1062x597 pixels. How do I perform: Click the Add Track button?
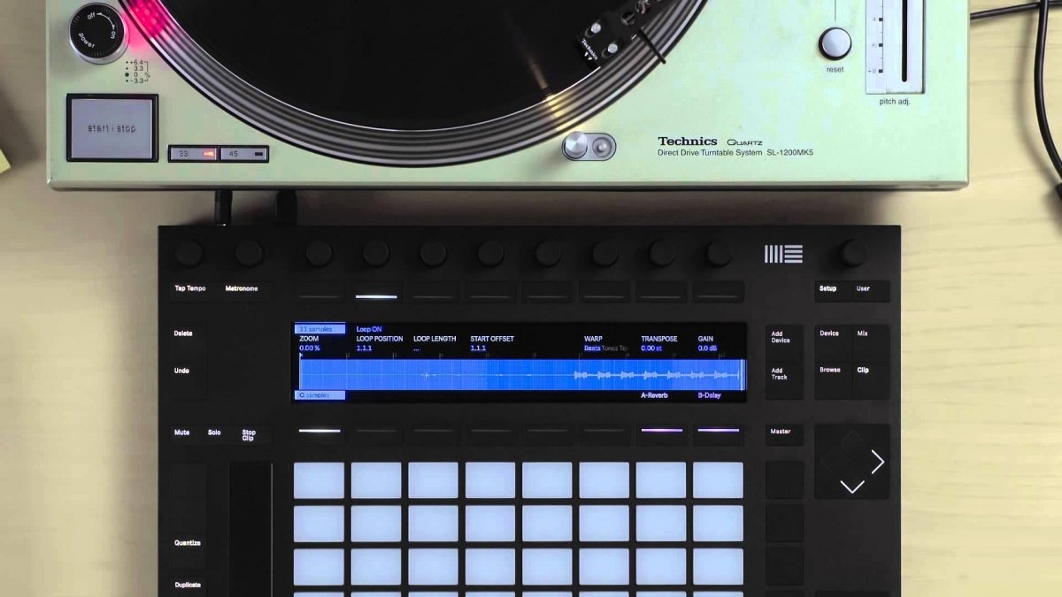click(779, 374)
